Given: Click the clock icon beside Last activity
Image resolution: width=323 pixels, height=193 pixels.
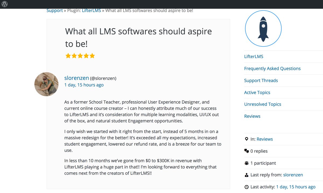Looking at the screenshot, I should 247,187.
